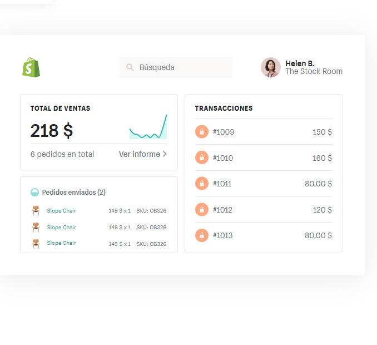Click the 120 $ amount
This screenshot has height=345, width=377.
click(x=322, y=210)
